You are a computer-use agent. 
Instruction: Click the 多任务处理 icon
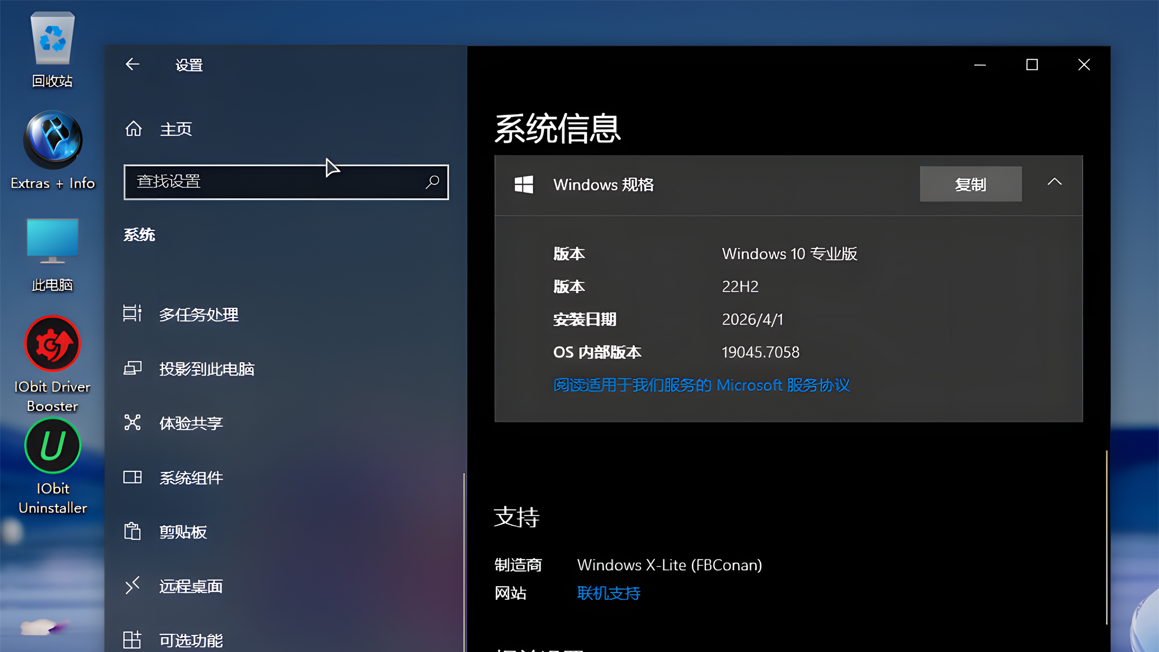click(132, 314)
